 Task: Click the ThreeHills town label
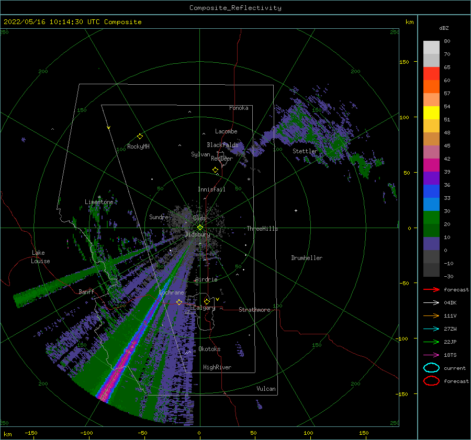(262, 229)
